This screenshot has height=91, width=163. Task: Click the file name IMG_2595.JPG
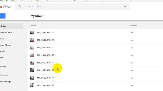tap(44, 70)
